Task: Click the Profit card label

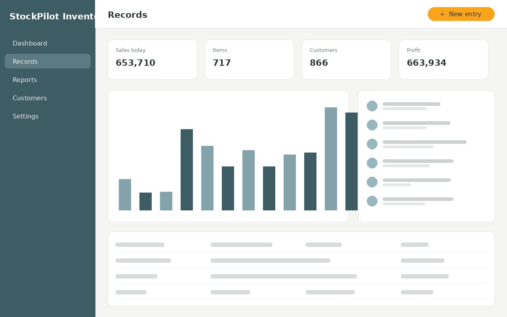Action: click(x=414, y=50)
